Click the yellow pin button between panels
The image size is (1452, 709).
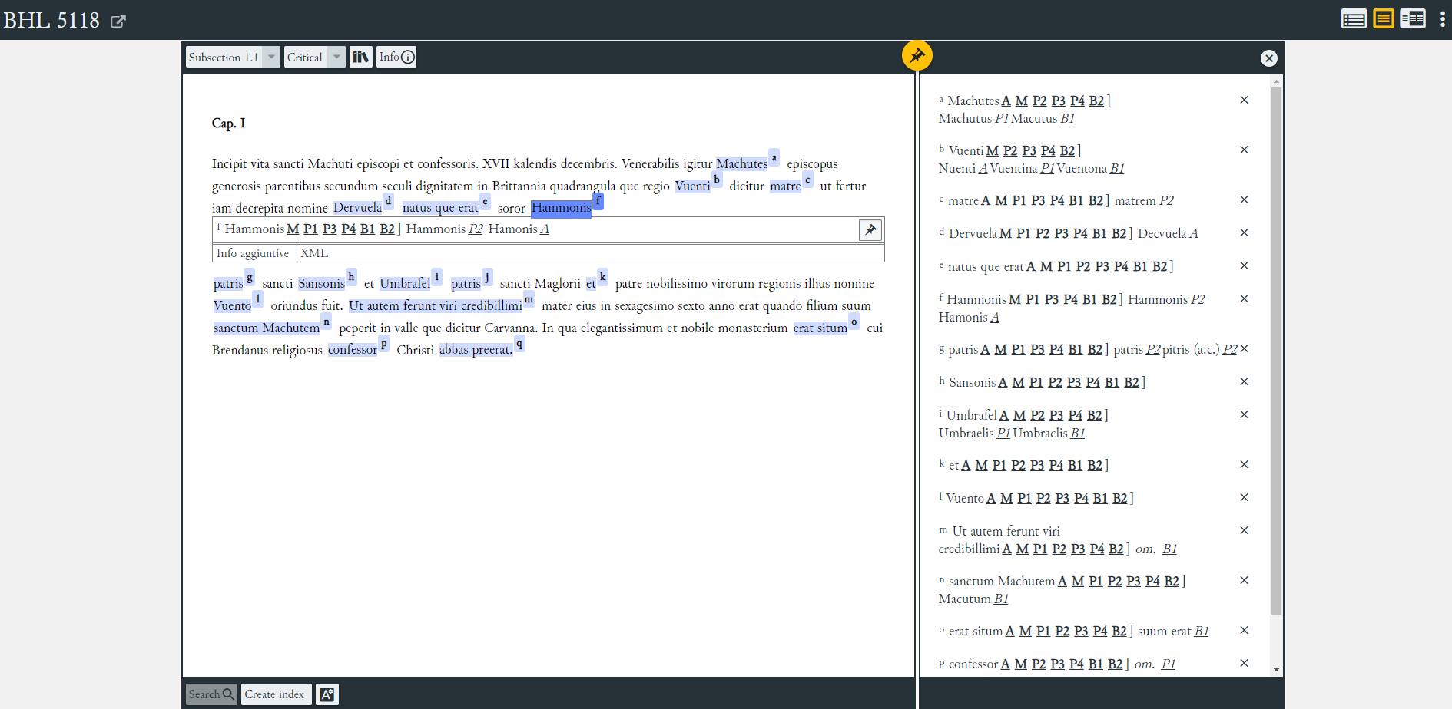(x=917, y=55)
